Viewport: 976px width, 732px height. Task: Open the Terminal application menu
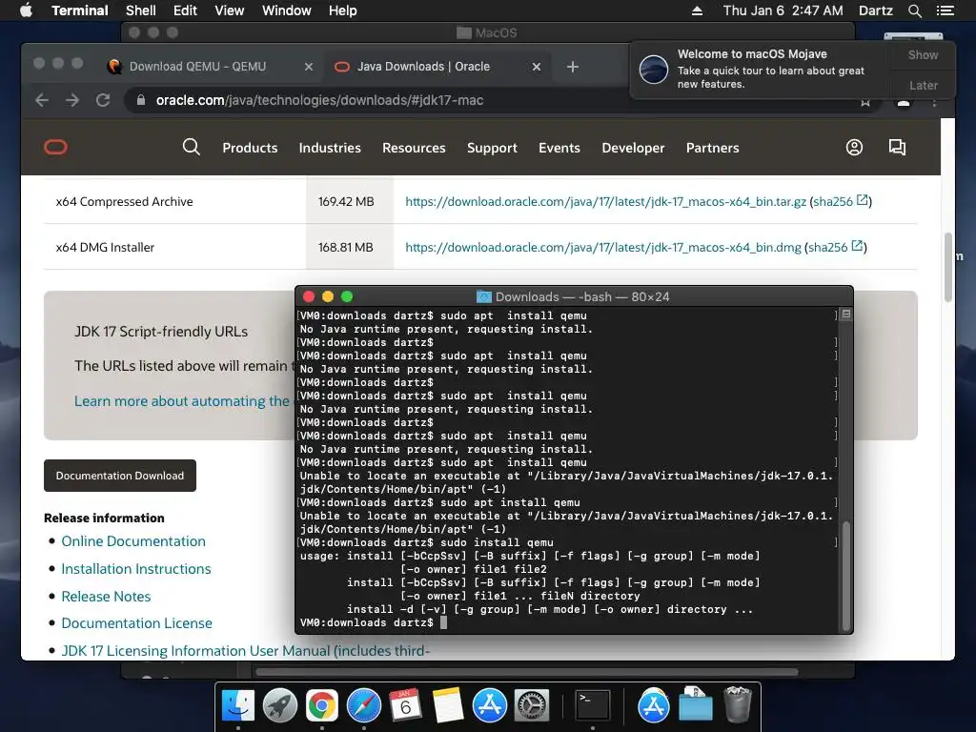tap(80, 10)
